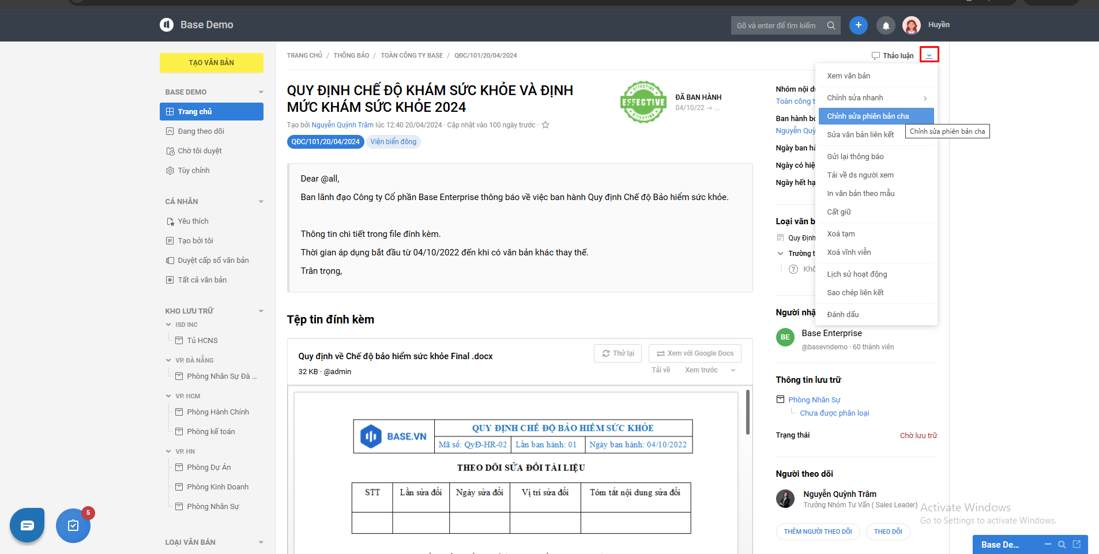The height and width of the screenshot is (554, 1099).
Task: Open Yêu thích documents
Action: point(212,221)
